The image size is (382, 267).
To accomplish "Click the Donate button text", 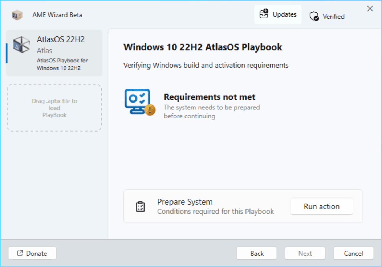I will [x=37, y=253].
